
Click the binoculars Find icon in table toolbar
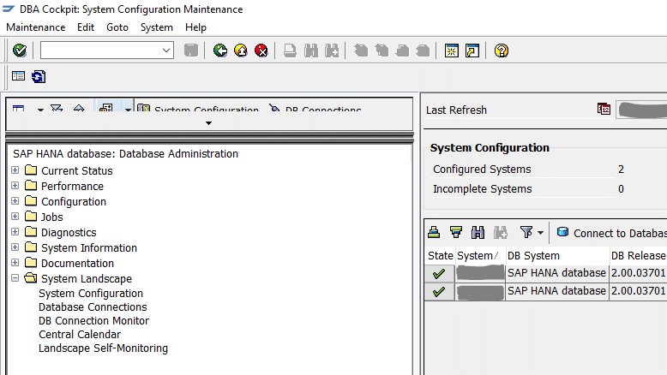click(478, 232)
